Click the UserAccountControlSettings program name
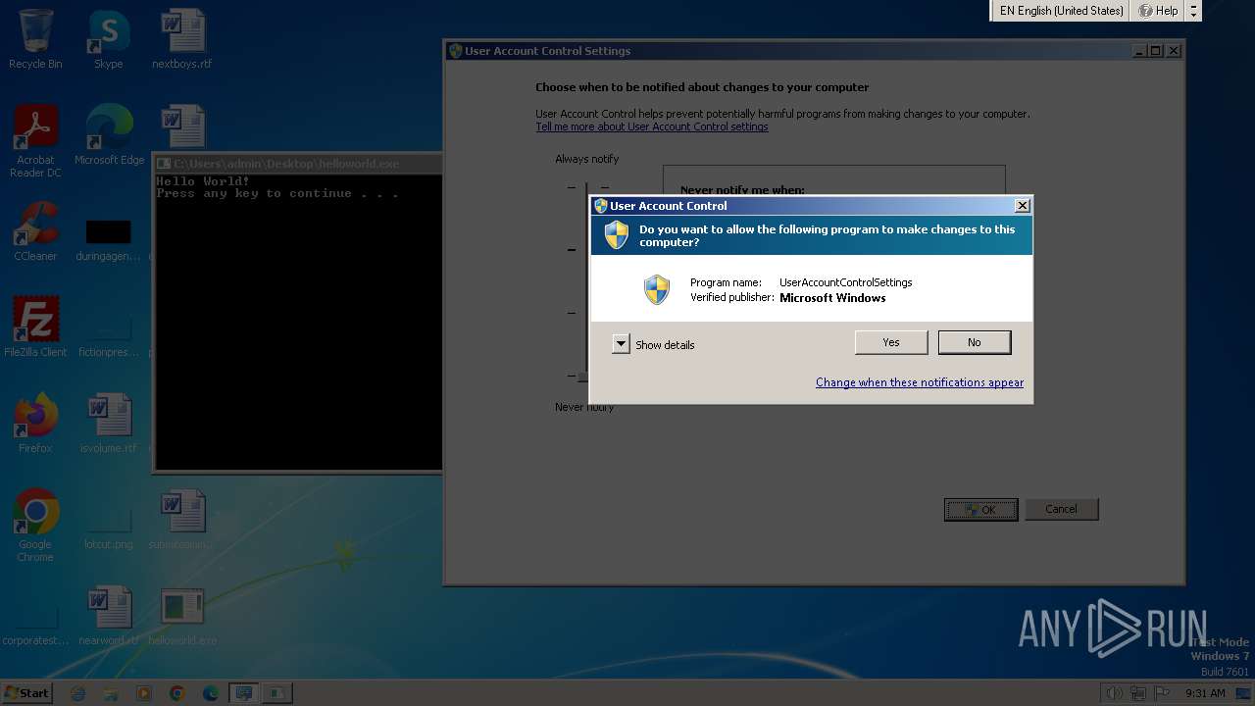The height and width of the screenshot is (706, 1255). coord(846,282)
